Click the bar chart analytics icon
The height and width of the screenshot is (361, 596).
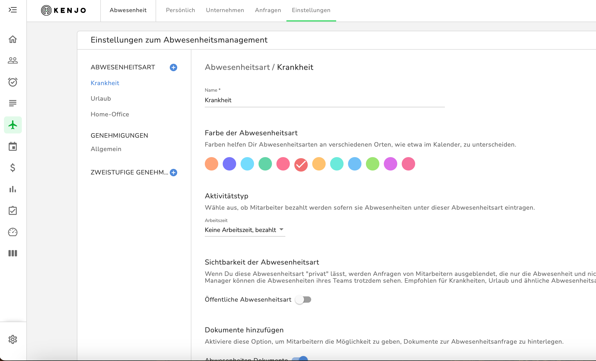[13, 189]
